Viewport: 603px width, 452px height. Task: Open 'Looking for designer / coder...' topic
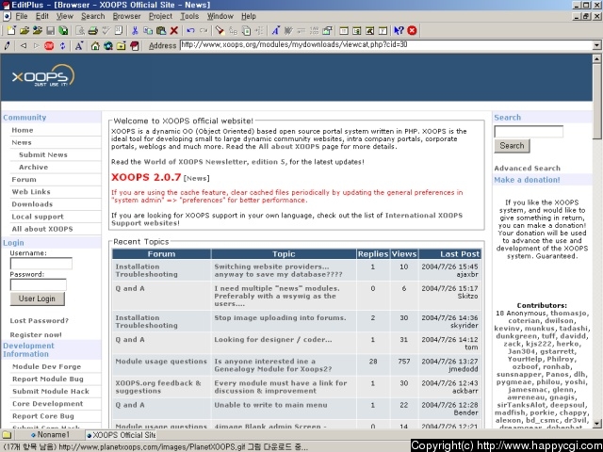click(x=273, y=339)
